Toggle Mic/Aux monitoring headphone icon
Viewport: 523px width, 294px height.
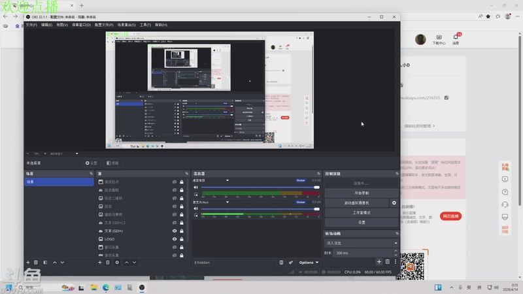[195, 215]
